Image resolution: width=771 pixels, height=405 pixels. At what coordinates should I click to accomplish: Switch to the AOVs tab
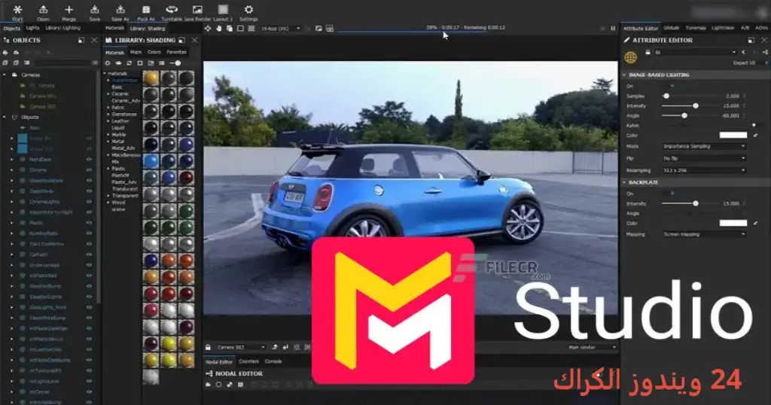tap(761, 29)
